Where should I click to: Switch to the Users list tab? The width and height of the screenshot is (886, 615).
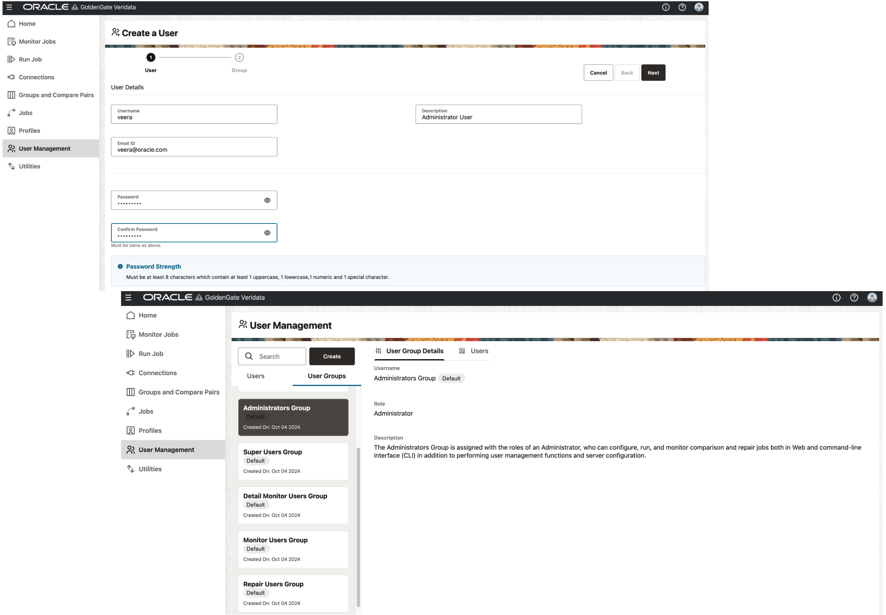tap(256, 376)
